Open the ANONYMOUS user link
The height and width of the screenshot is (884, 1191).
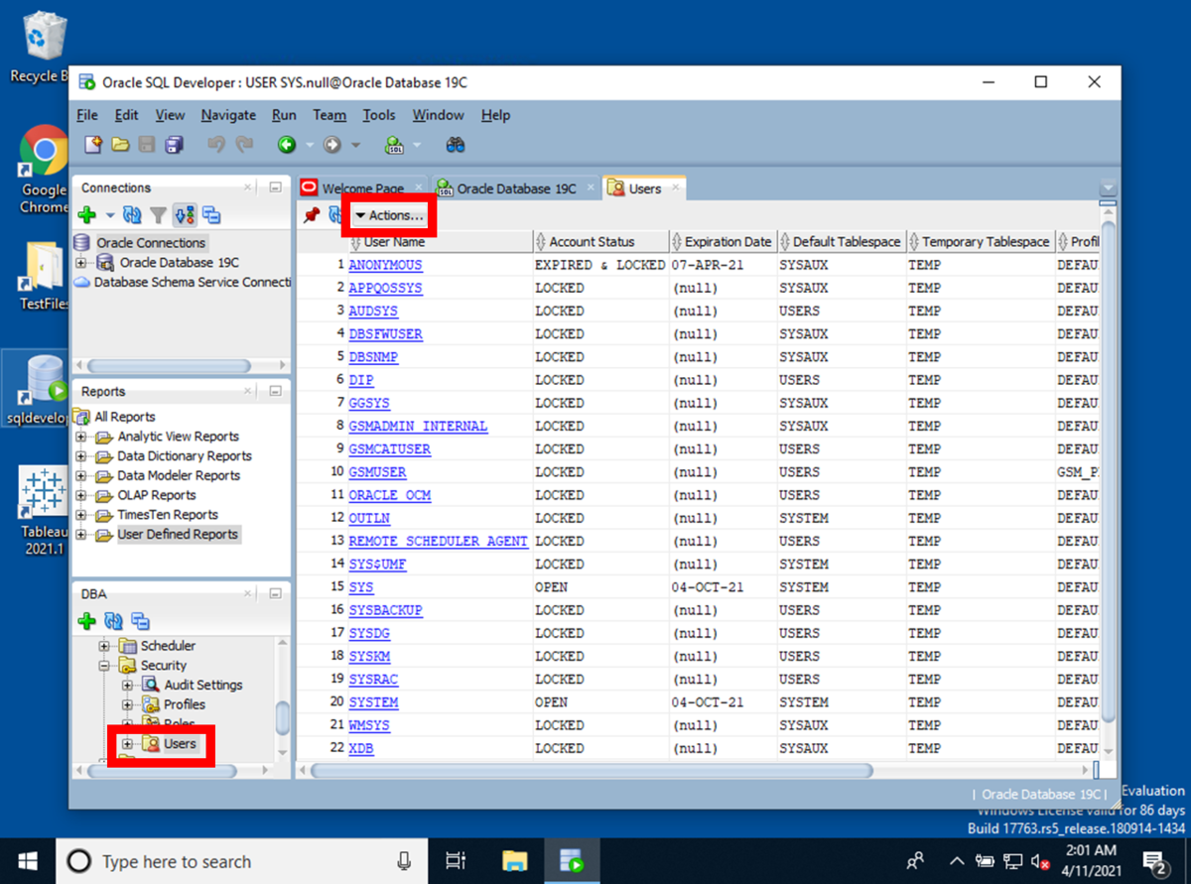(x=385, y=266)
